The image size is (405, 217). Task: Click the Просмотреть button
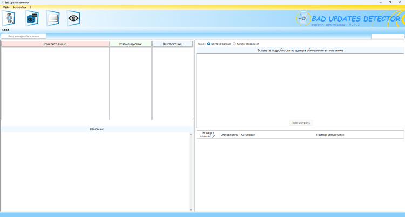[301, 123]
